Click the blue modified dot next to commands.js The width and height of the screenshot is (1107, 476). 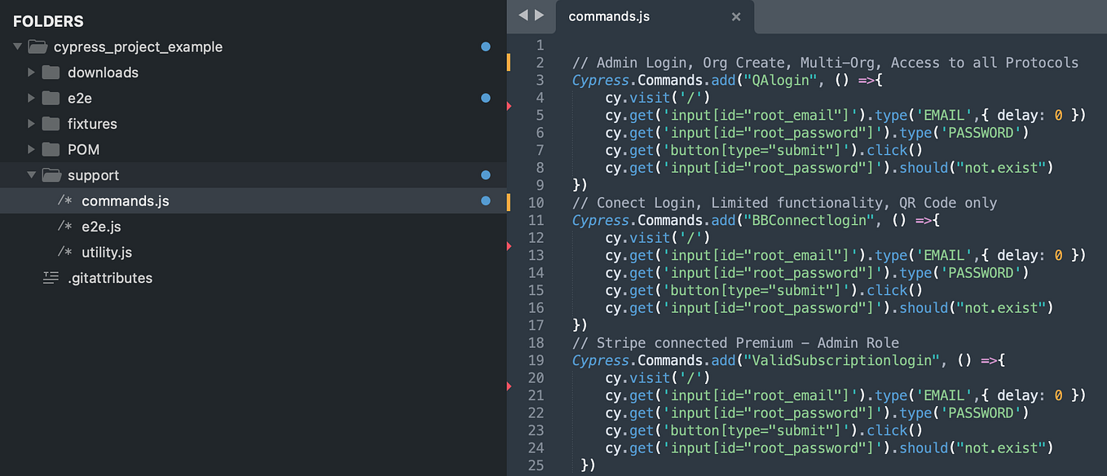click(485, 201)
